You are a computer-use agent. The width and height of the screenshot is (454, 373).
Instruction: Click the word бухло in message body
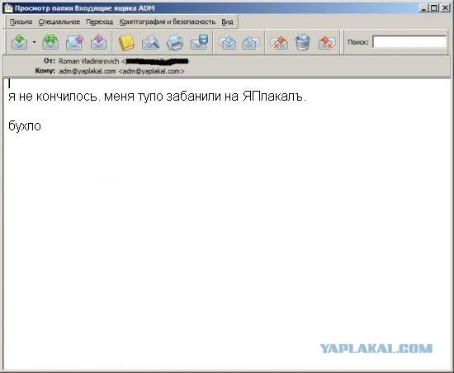pyautogui.click(x=25, y=126)
